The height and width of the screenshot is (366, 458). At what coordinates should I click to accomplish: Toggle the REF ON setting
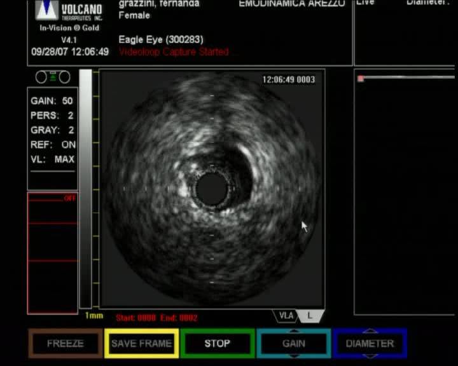(x=52, y=145)
